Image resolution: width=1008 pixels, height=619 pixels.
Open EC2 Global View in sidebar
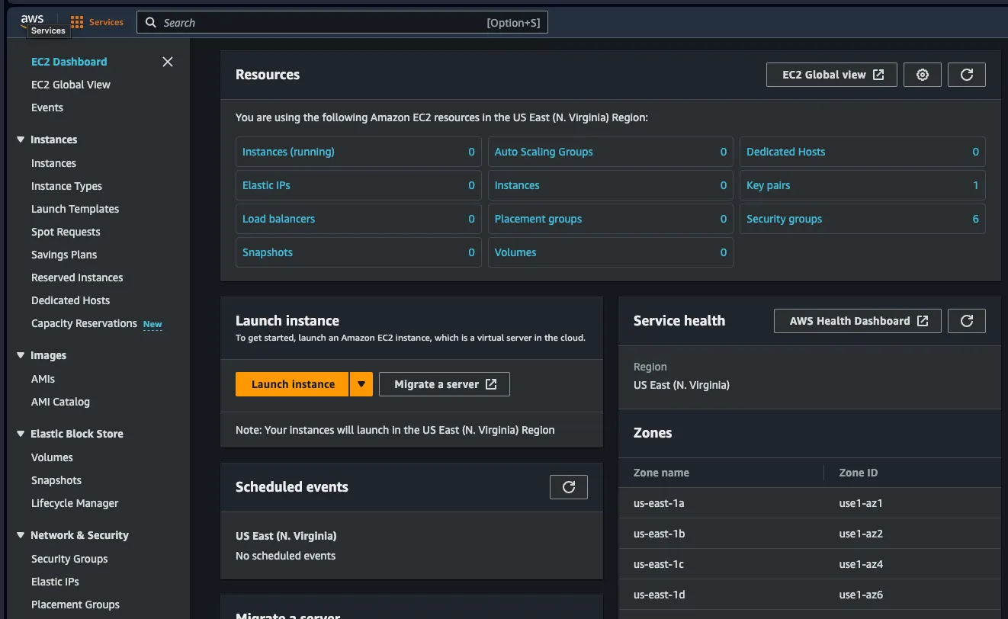coord(71,85)
